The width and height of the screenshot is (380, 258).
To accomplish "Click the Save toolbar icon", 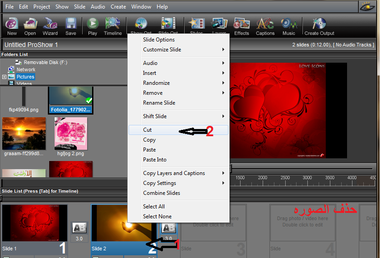I will 70,26.
